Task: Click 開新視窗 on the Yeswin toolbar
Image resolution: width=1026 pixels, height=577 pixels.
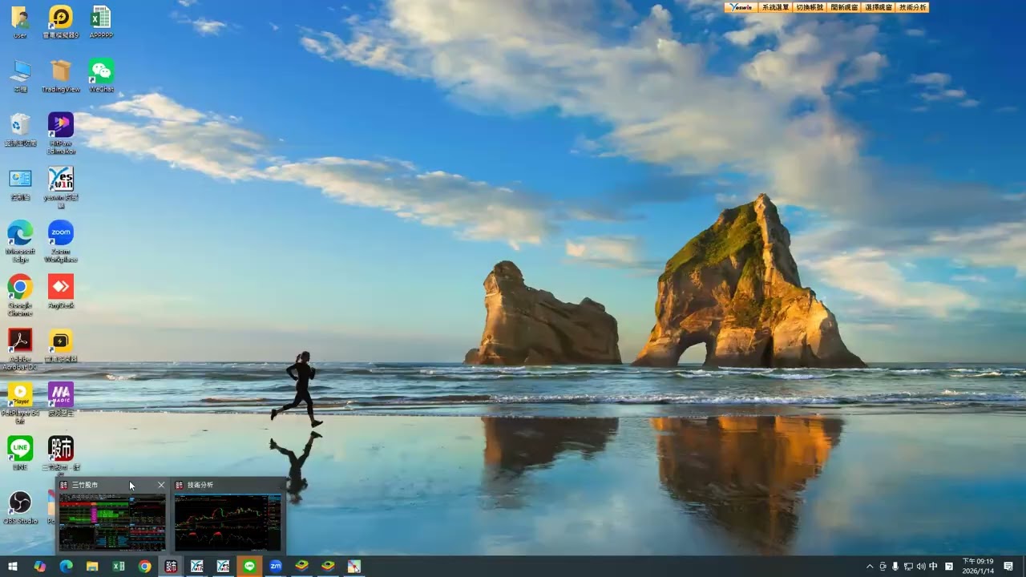Action: pos(844,7)
